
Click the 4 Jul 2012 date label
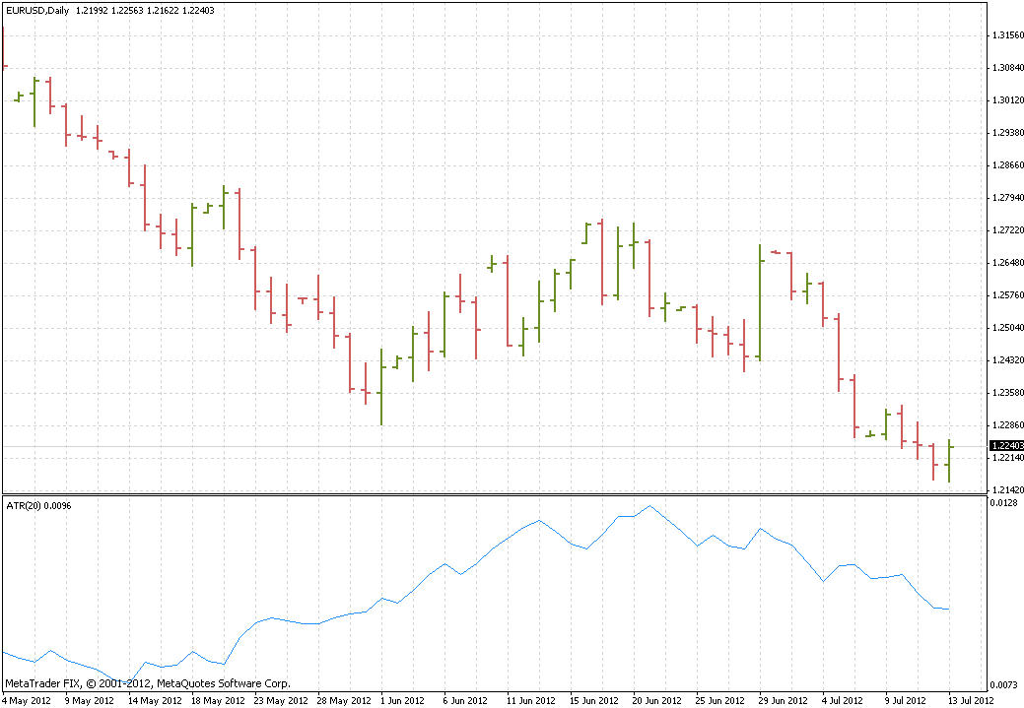tap(843, 701)
